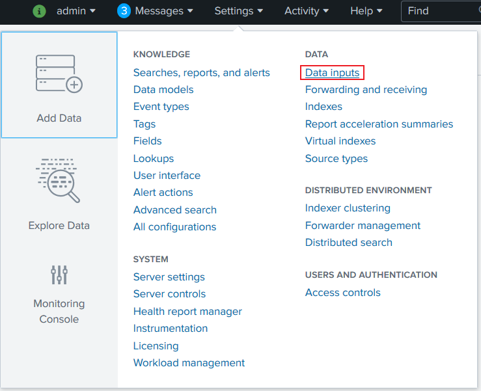Open the admin user dropdown
The height and width of the screenshot is (391, 481).
(76, 11)
